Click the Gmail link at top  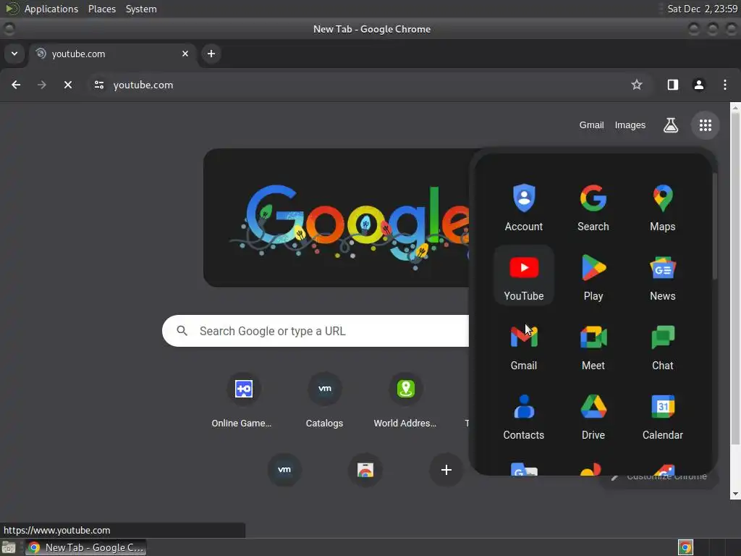click(591, 125)
